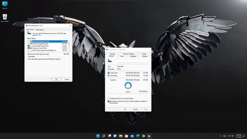Image resolution: width=247 pixels, height=139 pixels.
Task: Open Recycle Bin desktop icon
Action: pyautogui.click(x=5, y=18)
